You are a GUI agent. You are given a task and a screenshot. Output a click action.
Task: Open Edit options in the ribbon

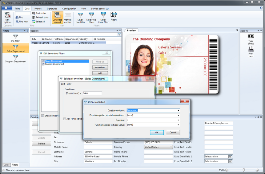click(7, 18)
